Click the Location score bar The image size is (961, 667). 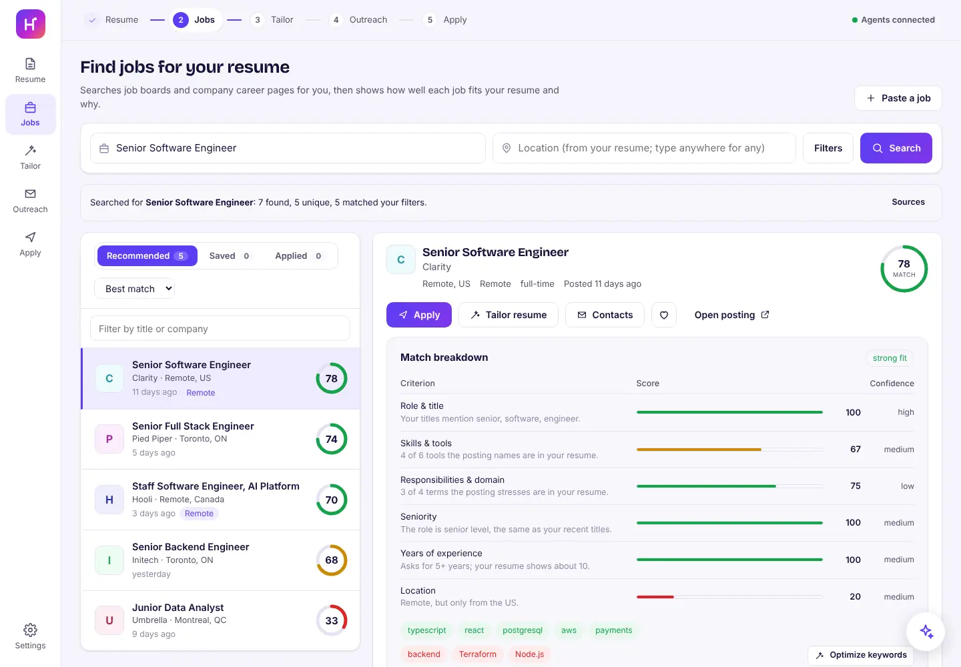[x=729, y=597]
